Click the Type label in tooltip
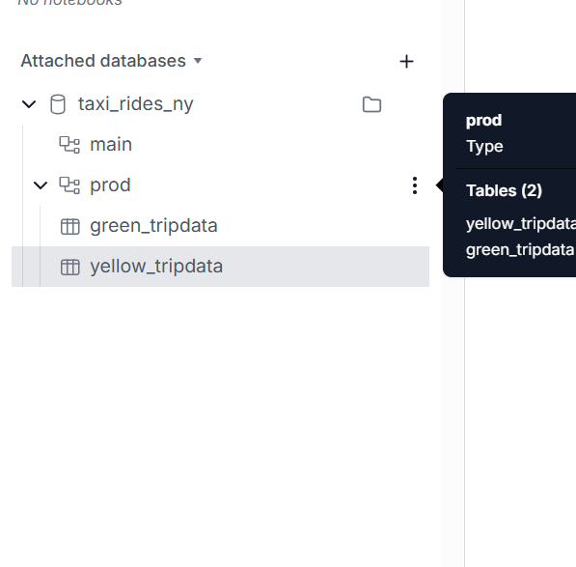 point(484,147)
